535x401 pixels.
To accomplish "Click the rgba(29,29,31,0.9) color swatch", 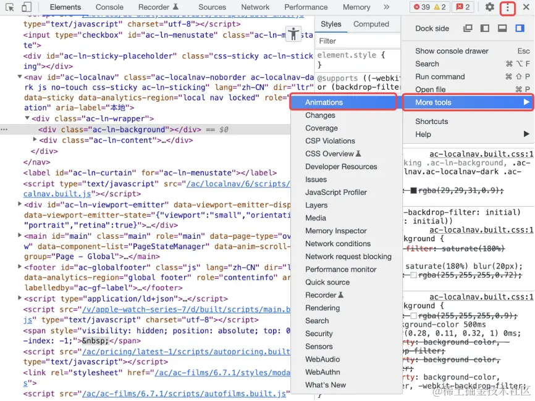I will (413, 191).
